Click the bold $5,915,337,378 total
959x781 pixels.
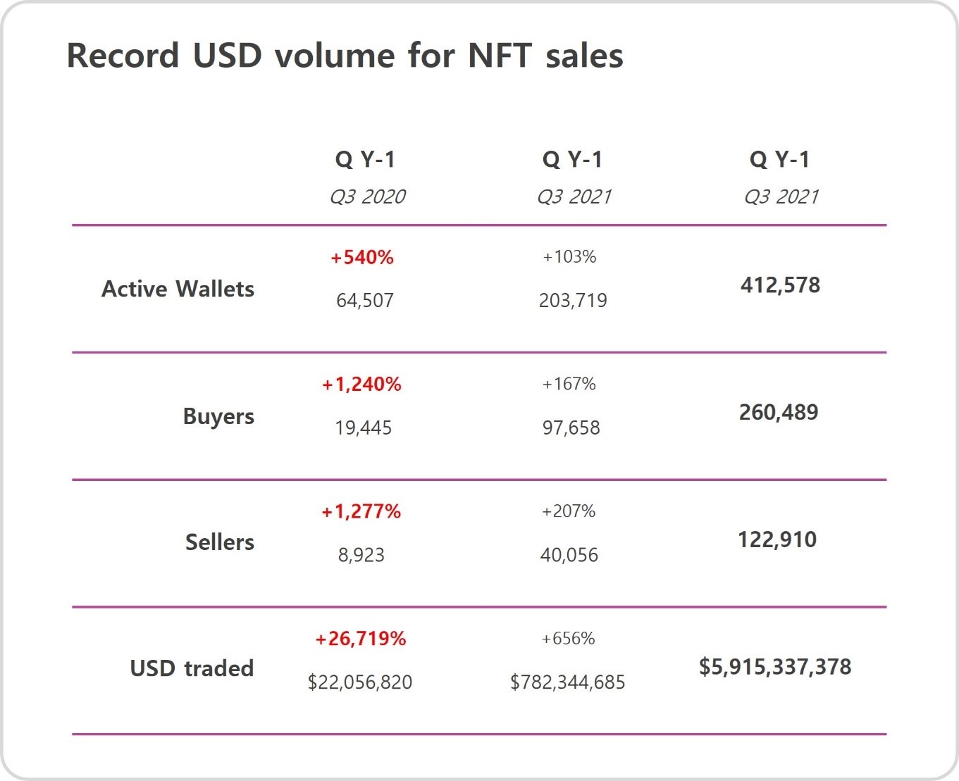click(775, 667)
